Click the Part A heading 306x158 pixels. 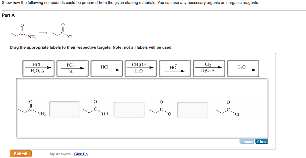8,15
